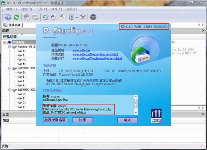Click the lower panel scroll right arrow
207x150 pixels.
[x=203, y=108]
